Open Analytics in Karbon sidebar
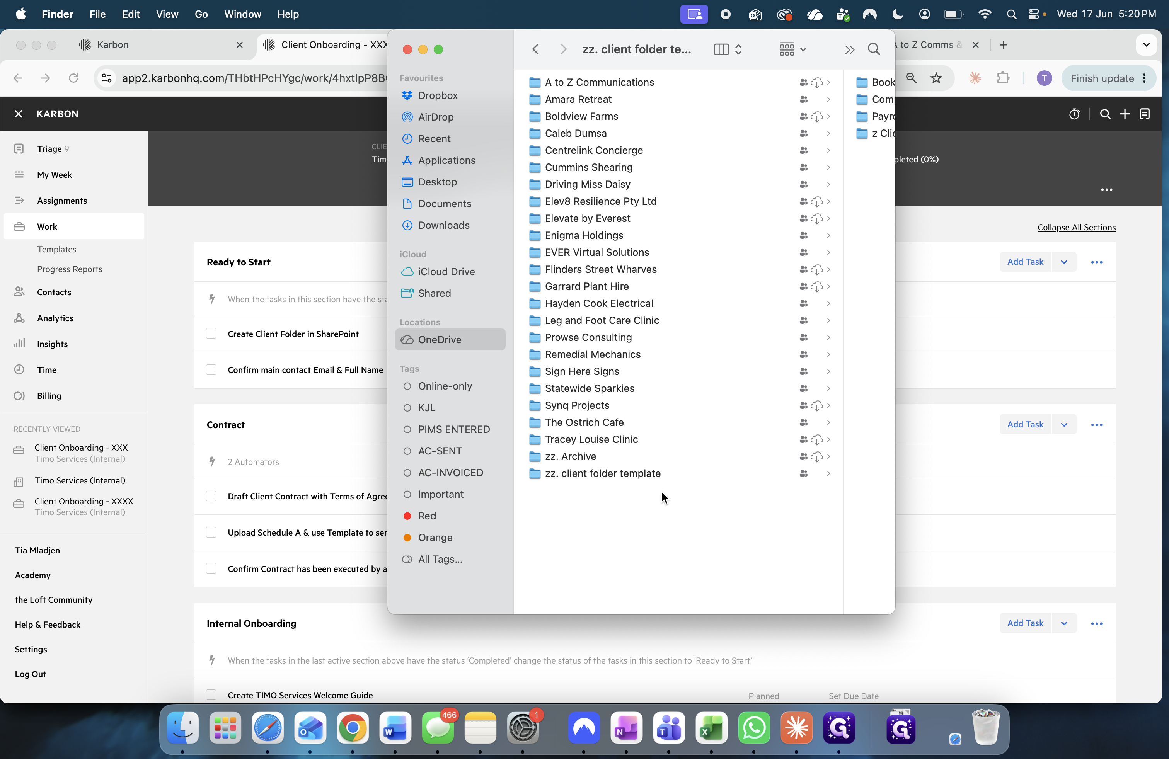 [x=74, y=318]
